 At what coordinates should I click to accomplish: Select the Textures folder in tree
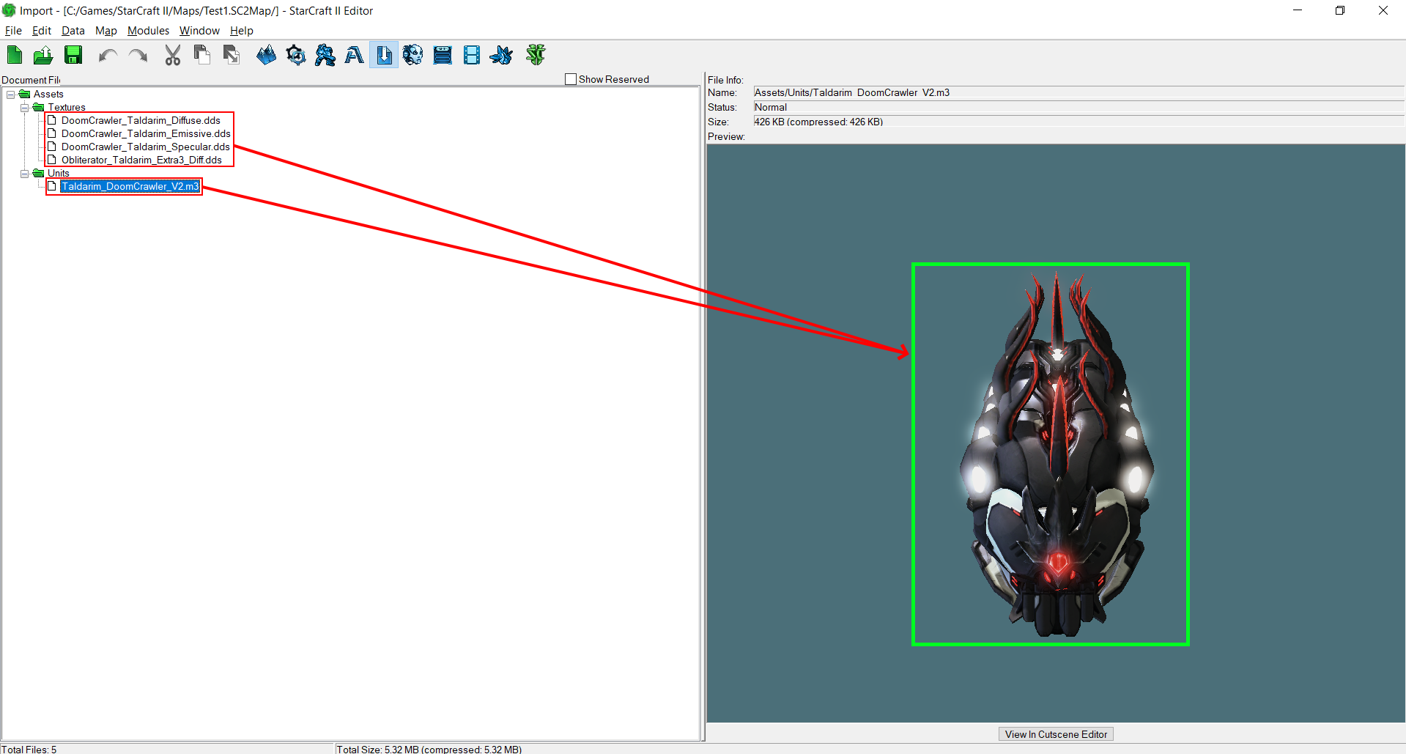pos(67,108)
